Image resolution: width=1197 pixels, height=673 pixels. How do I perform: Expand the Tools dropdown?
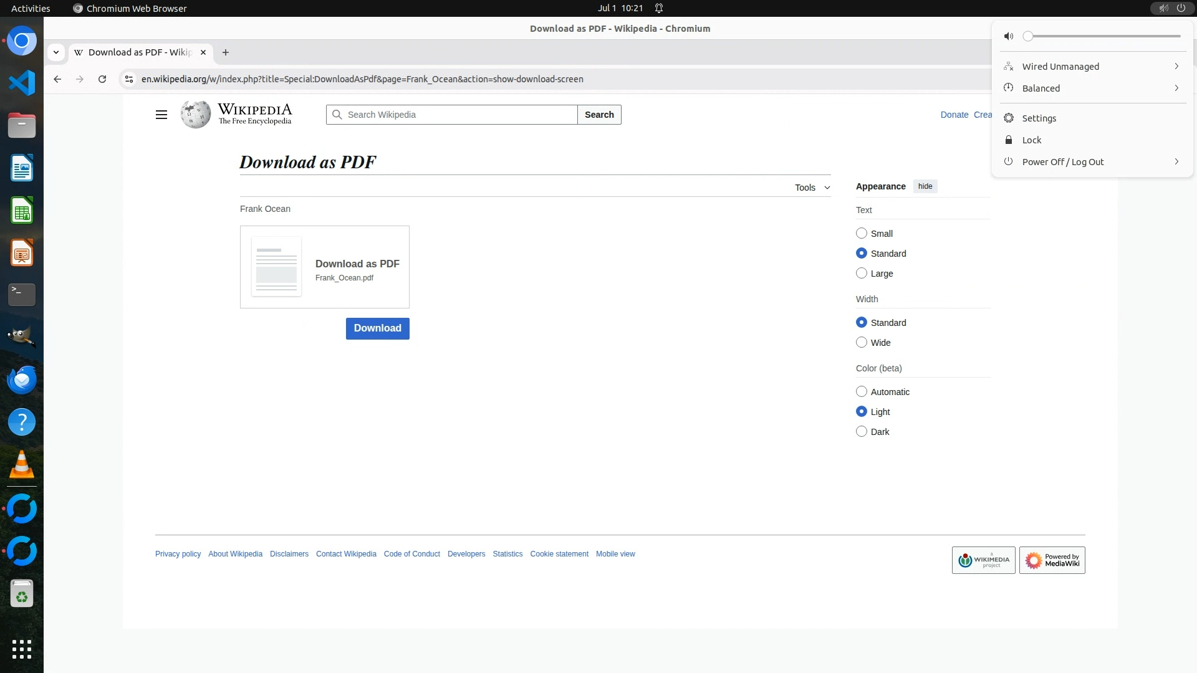tap(812, 188)
